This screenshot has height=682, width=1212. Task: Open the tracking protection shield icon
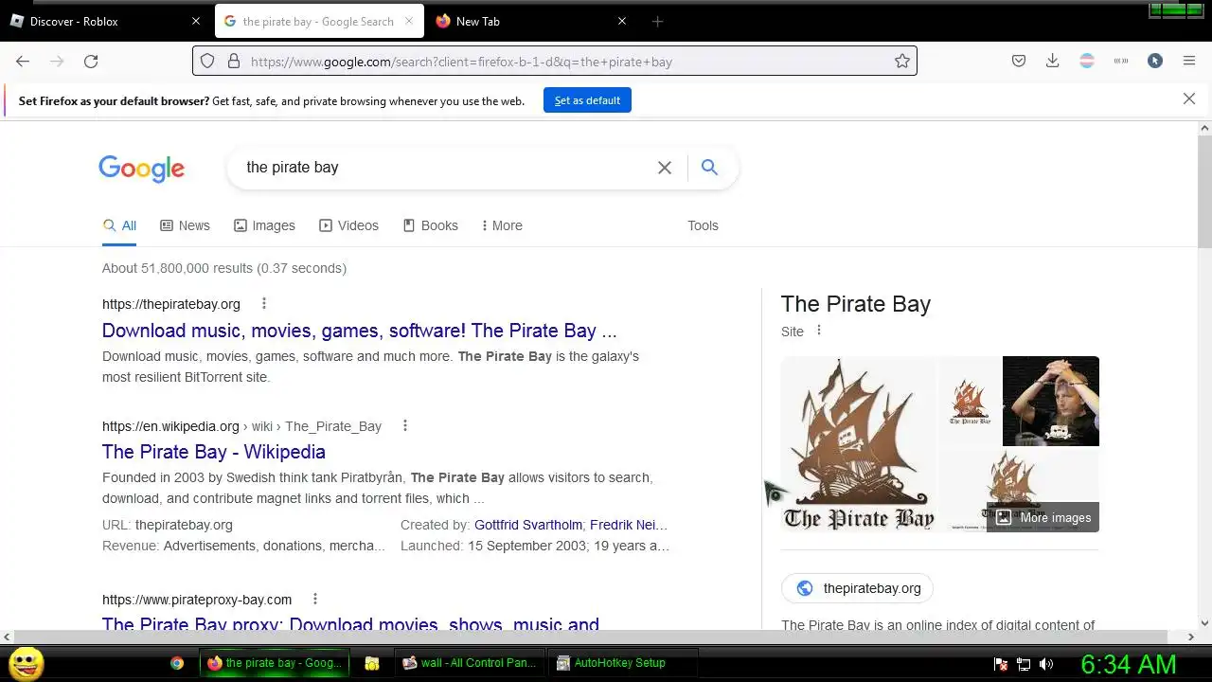pyautogui.click(x=207, y=61)
